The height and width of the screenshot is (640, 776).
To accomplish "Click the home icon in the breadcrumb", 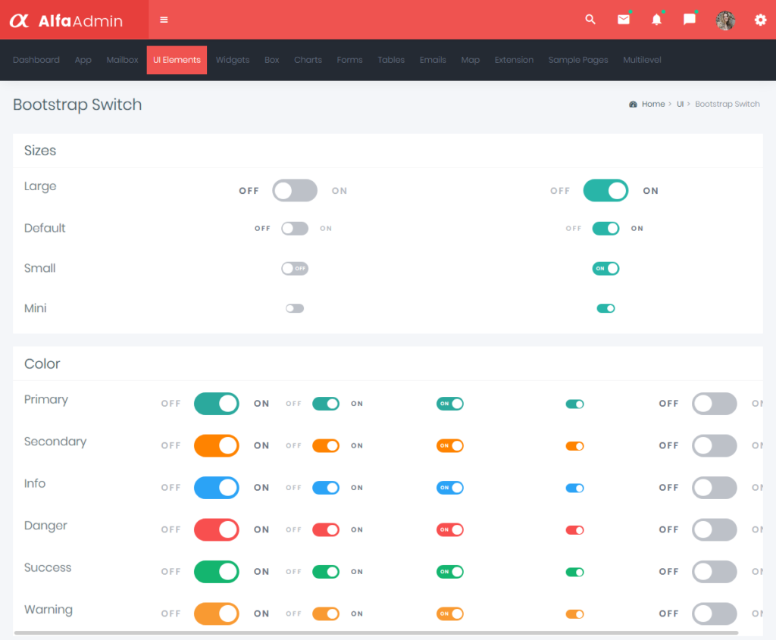I will click(x=634, y=104).
